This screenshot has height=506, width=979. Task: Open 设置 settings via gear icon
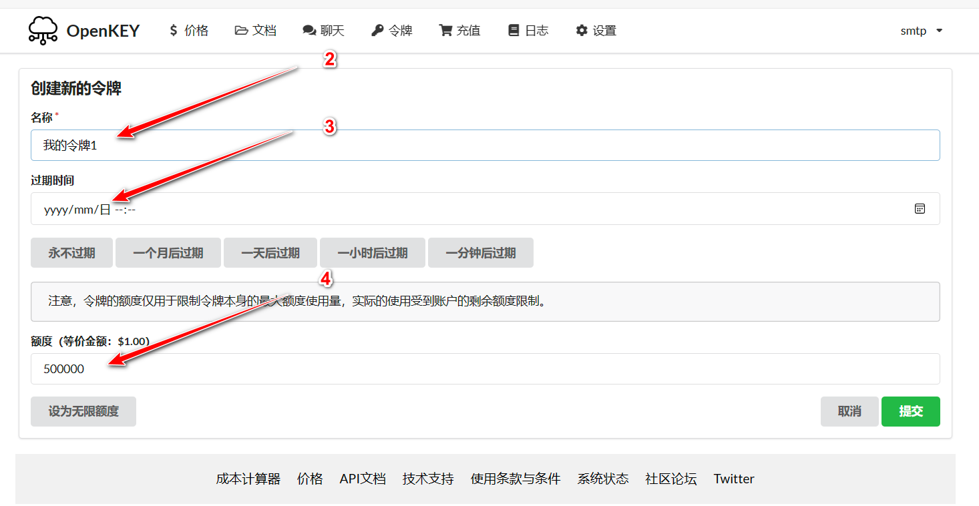(582, 31)
